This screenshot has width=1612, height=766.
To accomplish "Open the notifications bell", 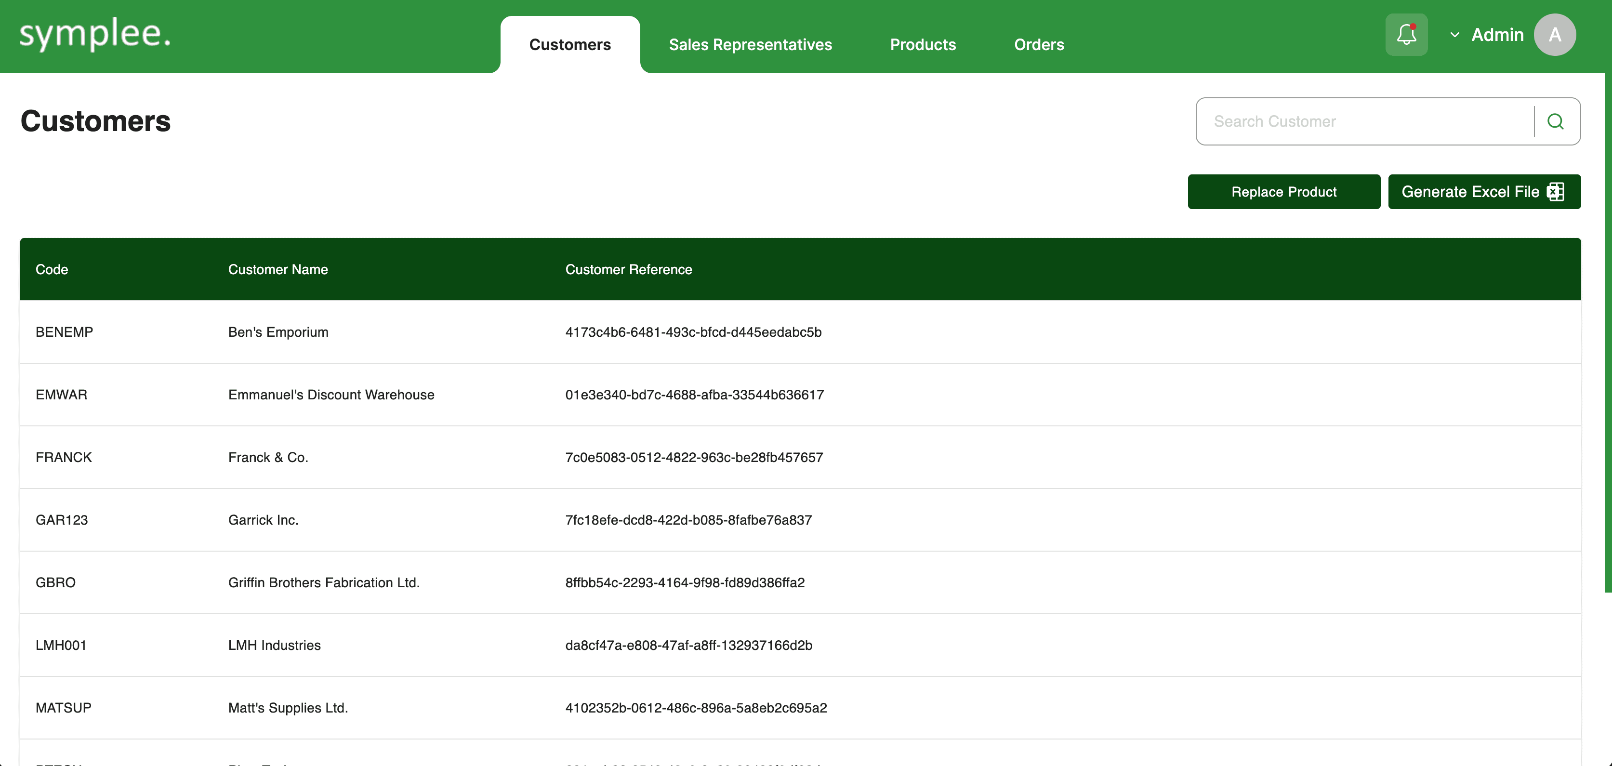I will coord(1406,34).
